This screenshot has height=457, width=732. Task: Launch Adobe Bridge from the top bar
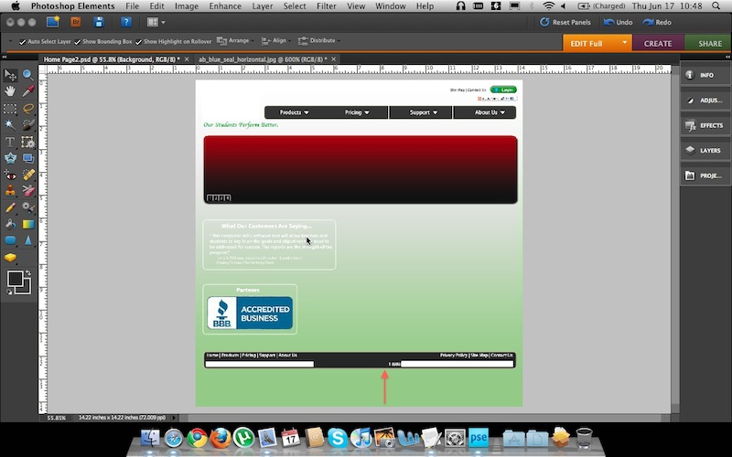pyautogui.click(x=77, y=21)
